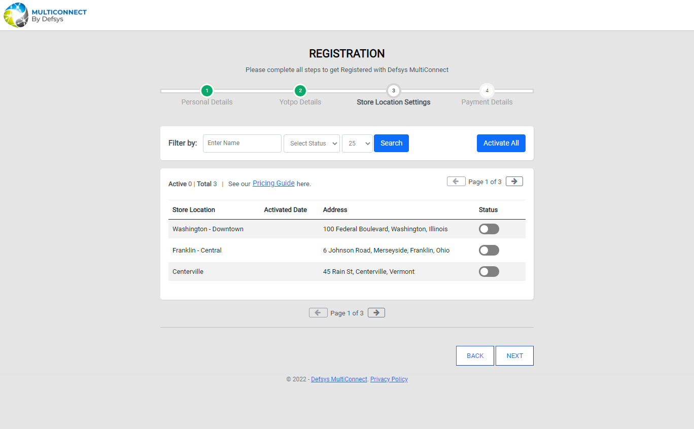Image resolution: width=694 pixels, height=429 pixels.
Task: Click step 1 Personal Details circle
Action: pyautogui.click(x=206, y=90)
